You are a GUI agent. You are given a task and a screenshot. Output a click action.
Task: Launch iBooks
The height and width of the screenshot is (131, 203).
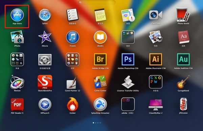[100, 37]
